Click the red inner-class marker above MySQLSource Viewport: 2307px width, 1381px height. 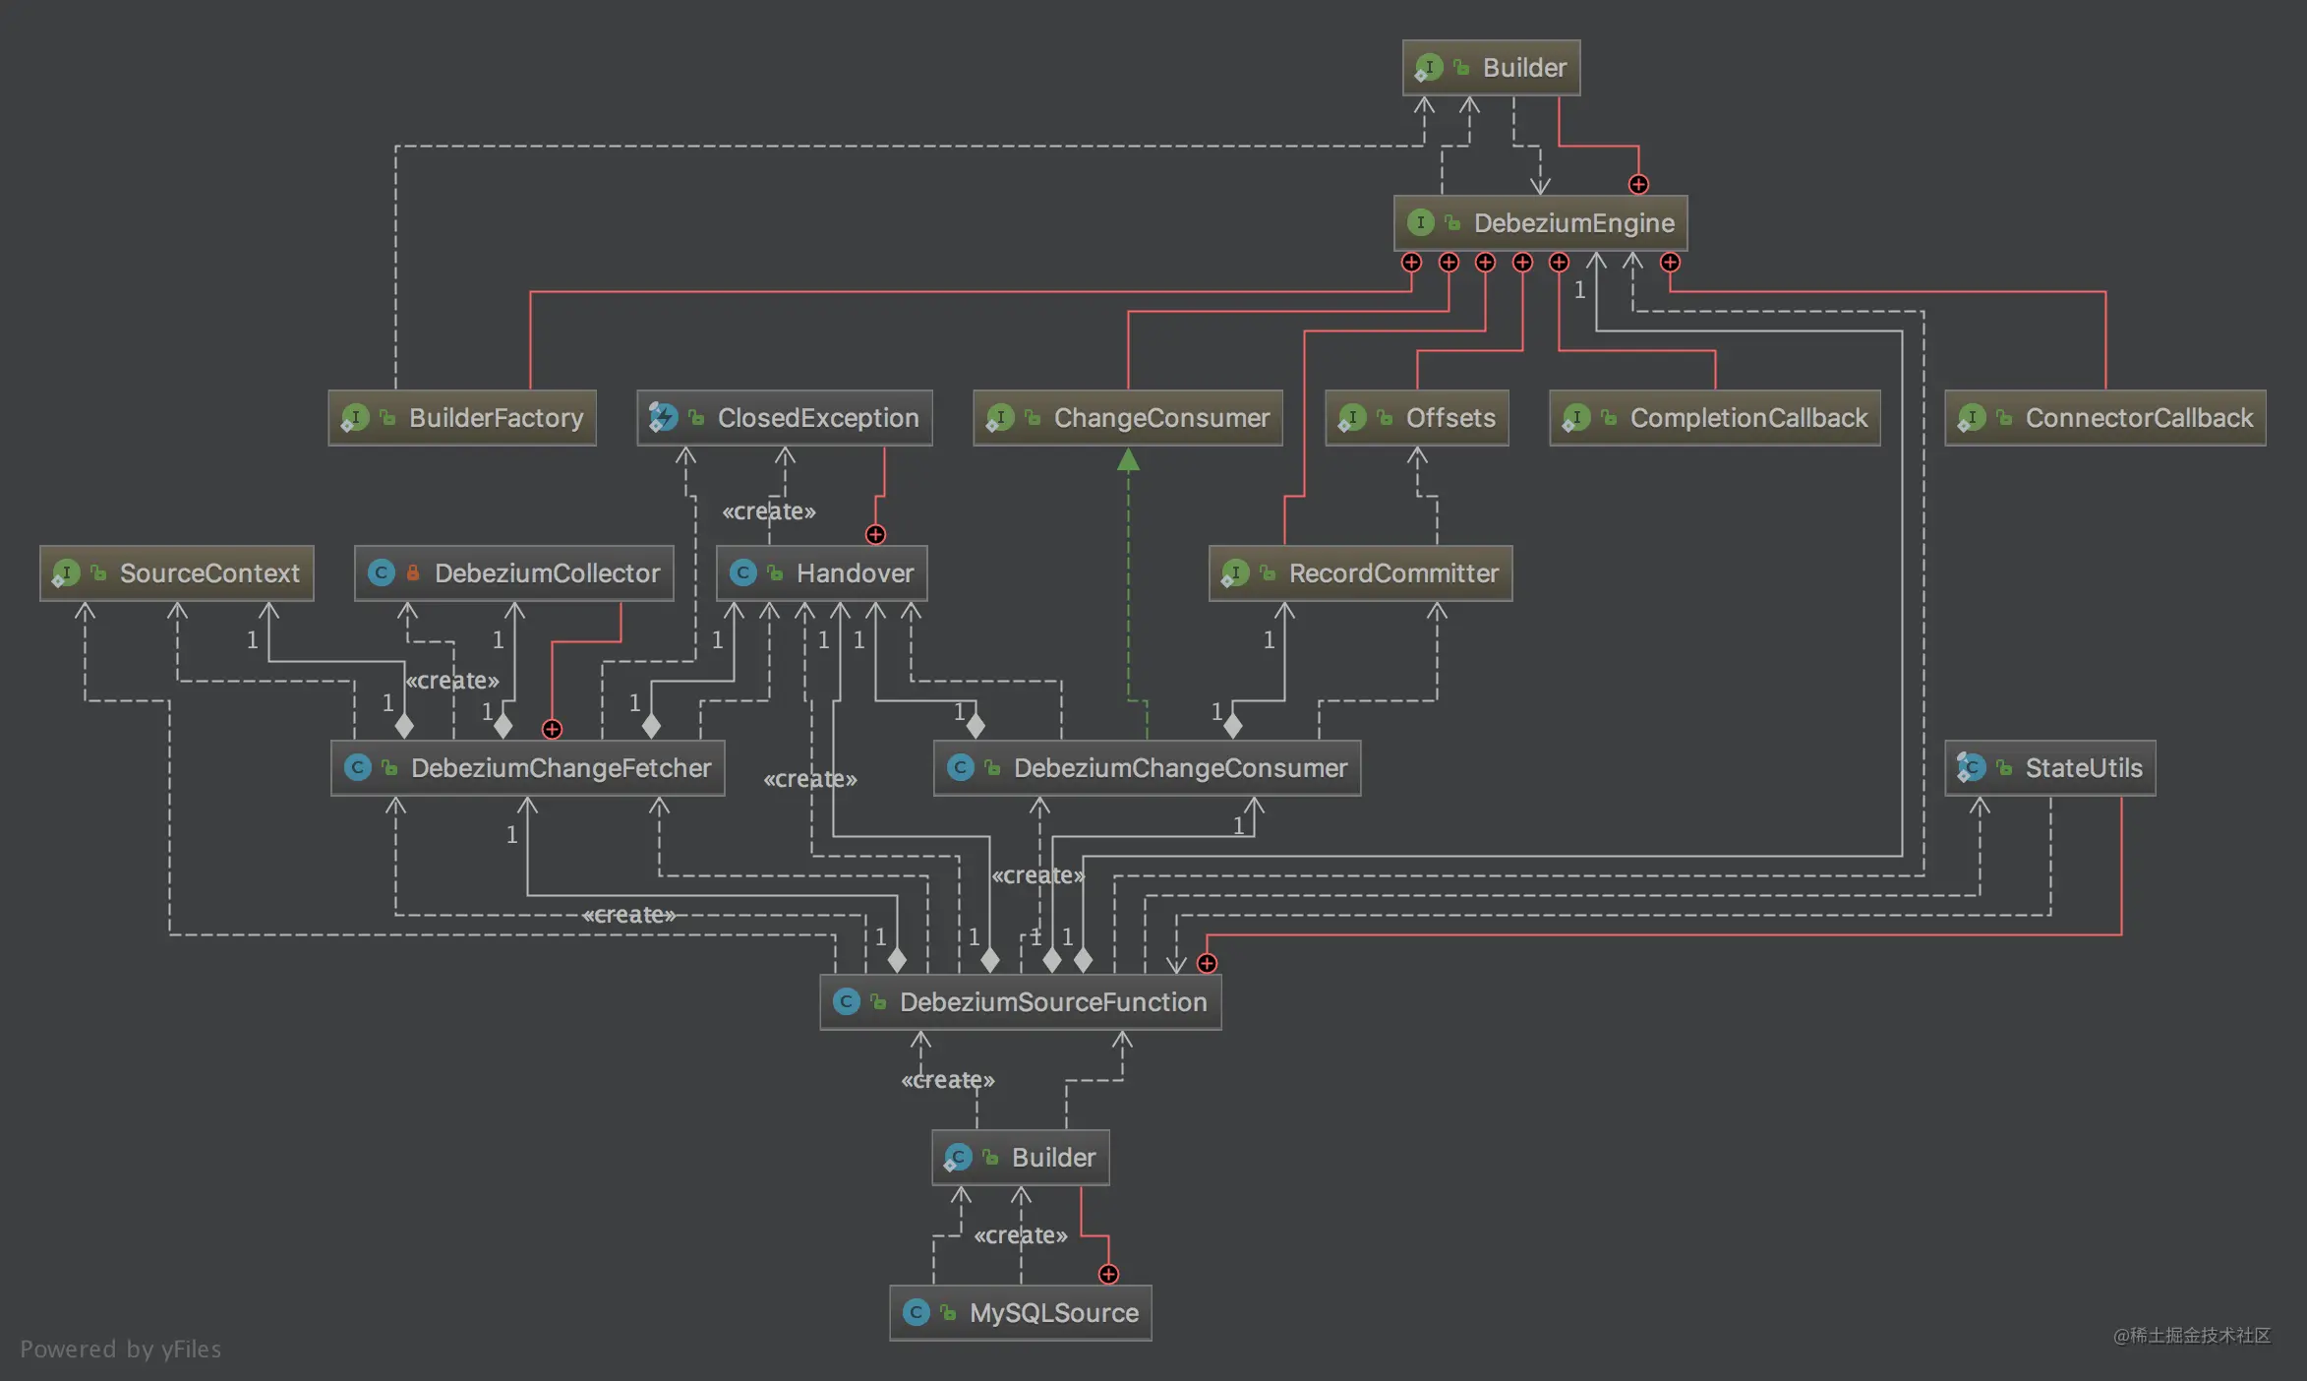pos(1108,1274)
